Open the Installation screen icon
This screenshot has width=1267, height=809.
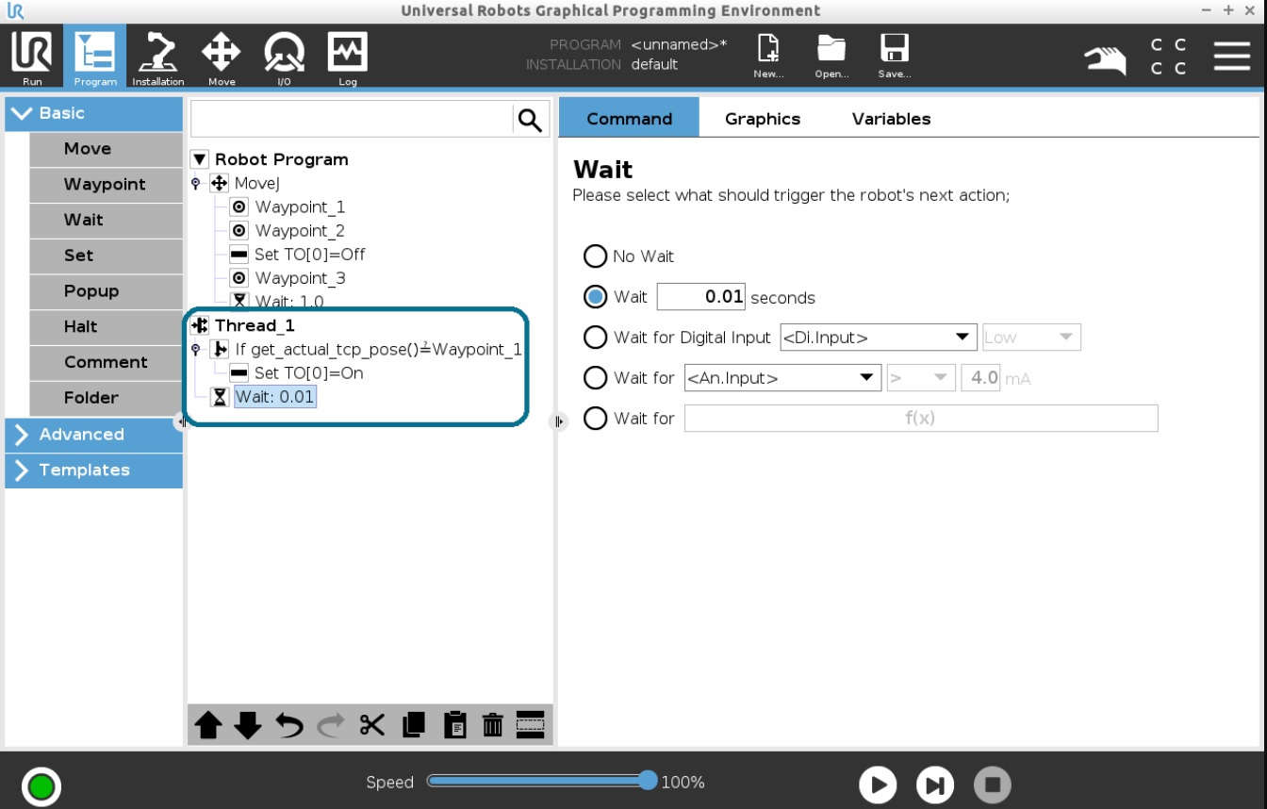click(x=157, y=58)
